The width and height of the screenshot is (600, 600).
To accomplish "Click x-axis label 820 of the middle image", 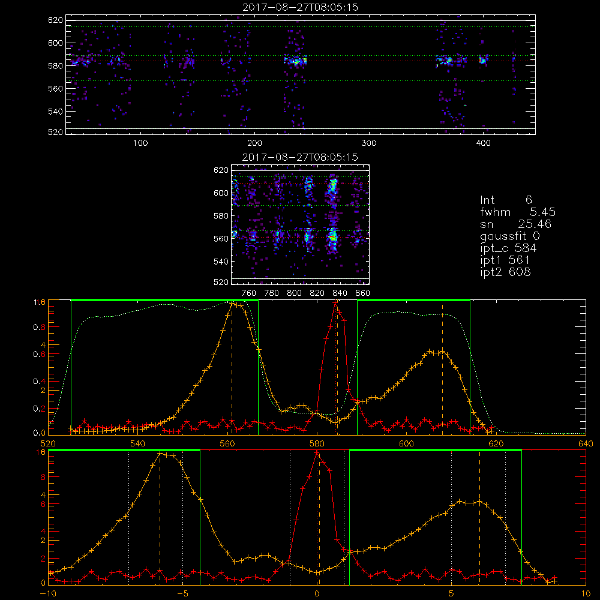I will click(x=317, y=293).
